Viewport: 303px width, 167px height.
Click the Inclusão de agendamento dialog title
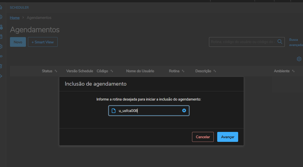pos(96,84)
